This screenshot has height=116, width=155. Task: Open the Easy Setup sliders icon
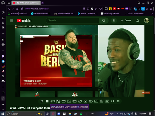tap(151, 9)
